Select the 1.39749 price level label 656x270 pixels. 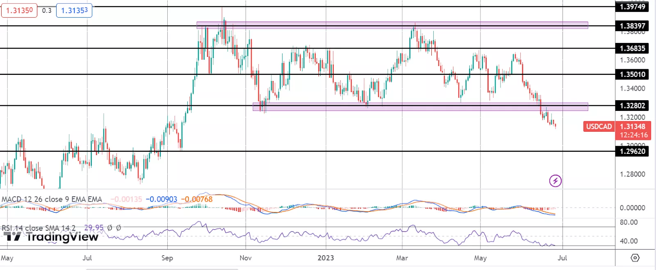(x=632, y=7)
